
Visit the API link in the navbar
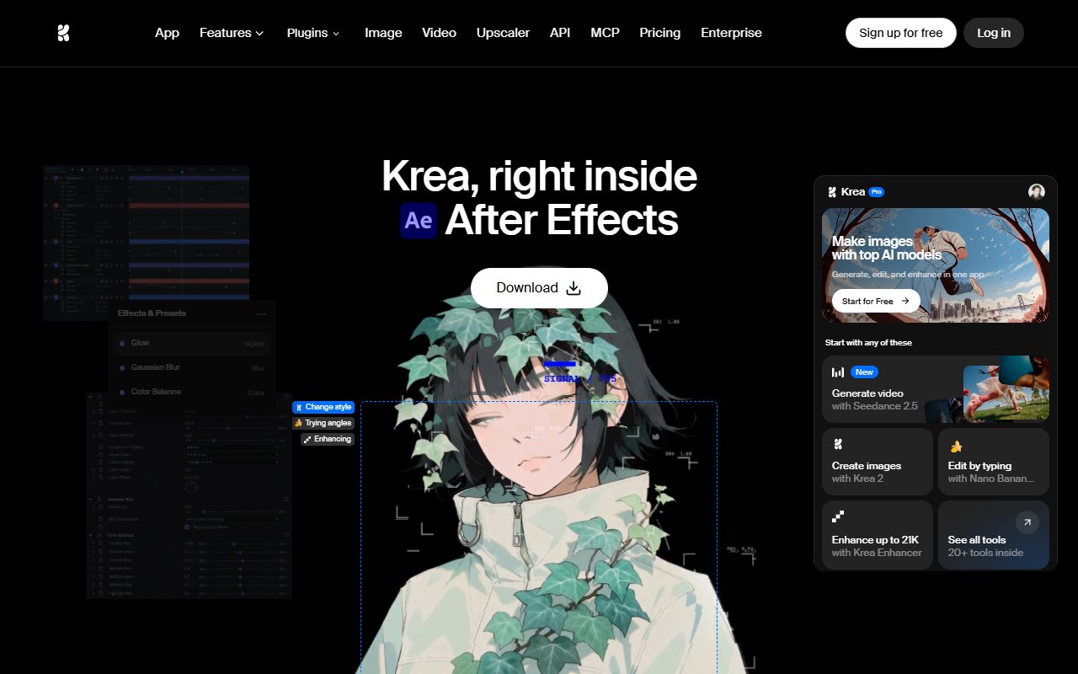click(560, 33)
